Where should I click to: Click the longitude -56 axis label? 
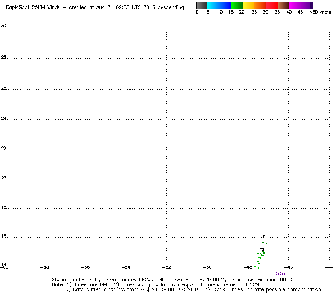[85, 267]
